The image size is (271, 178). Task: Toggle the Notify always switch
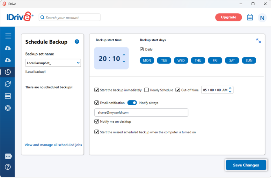[132, 103]
